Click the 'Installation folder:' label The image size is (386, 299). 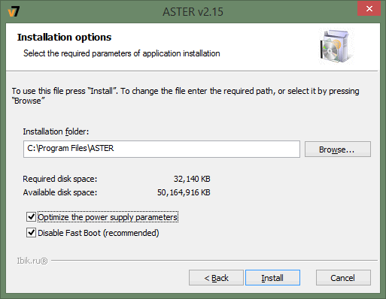pos(56,131)
